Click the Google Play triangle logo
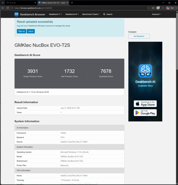 click(x=137, y=113)
